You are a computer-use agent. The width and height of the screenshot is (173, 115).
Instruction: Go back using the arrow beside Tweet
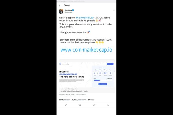pyautogui.click(x=60, y=5)
